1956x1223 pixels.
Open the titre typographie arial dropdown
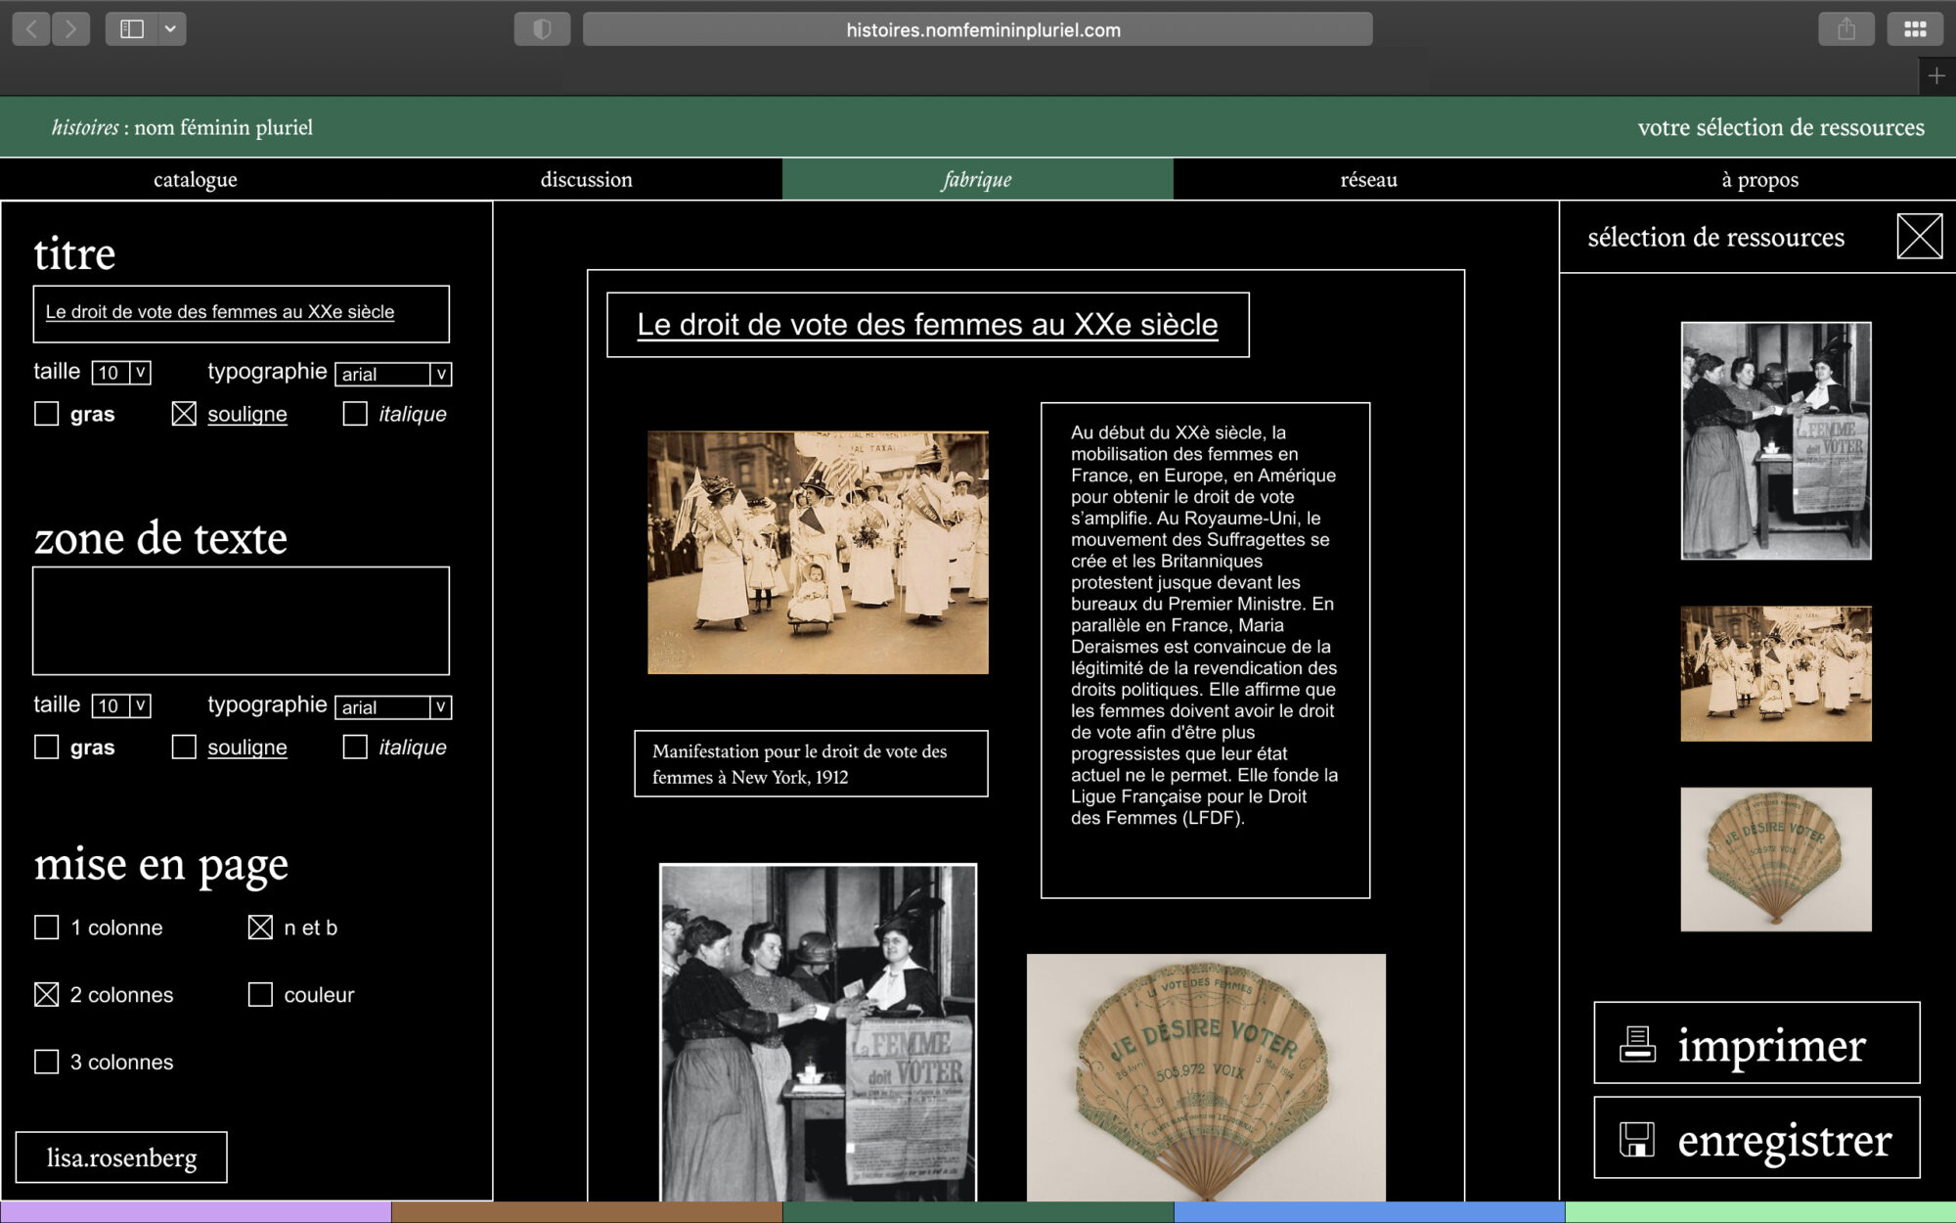point(440,374)
